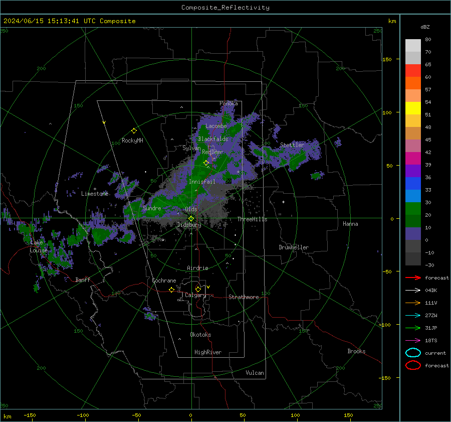451x422 pixels.
Task: Click the Cochrane town label
Action: point(164,280)
